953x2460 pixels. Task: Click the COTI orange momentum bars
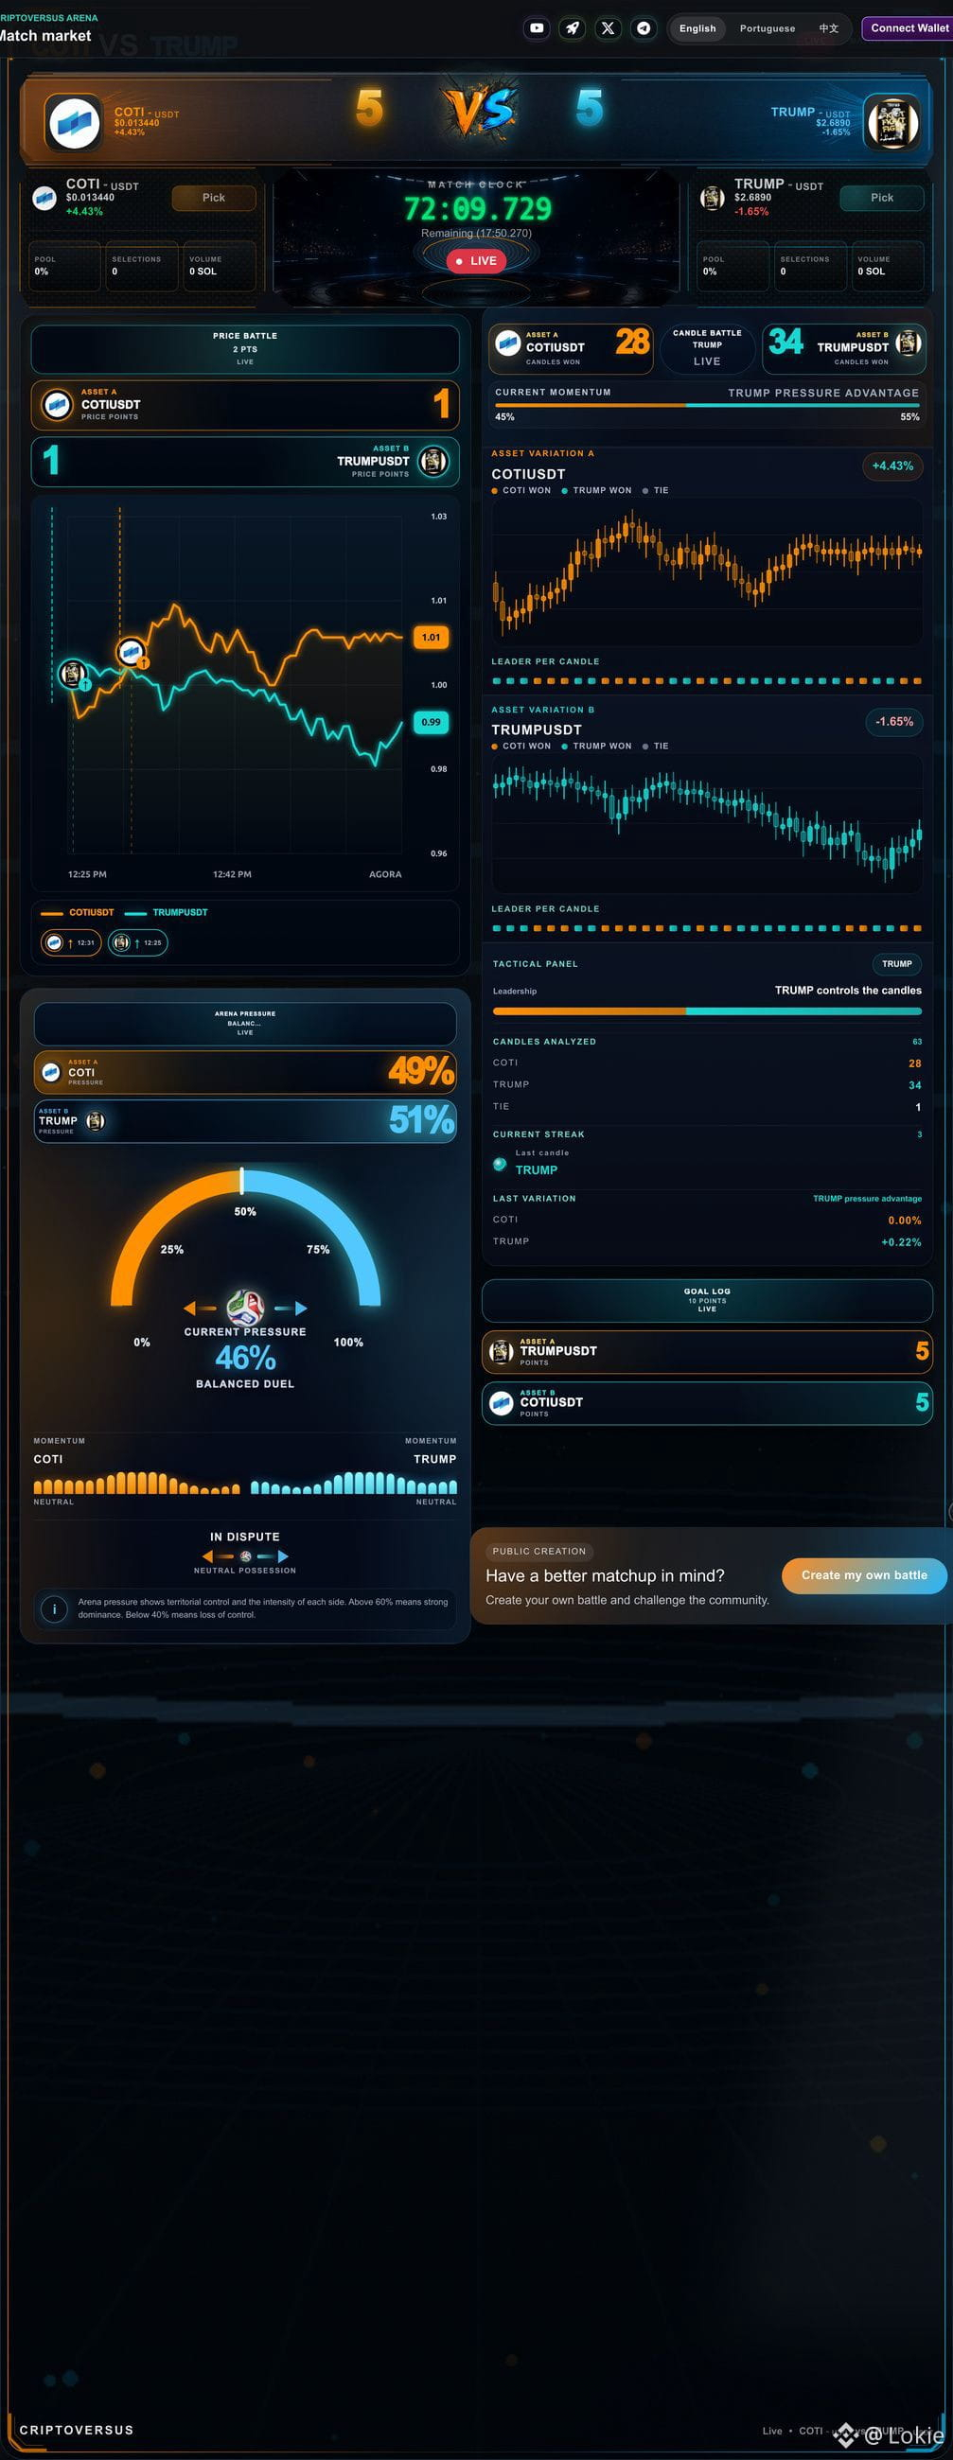tap(136, 1482)
